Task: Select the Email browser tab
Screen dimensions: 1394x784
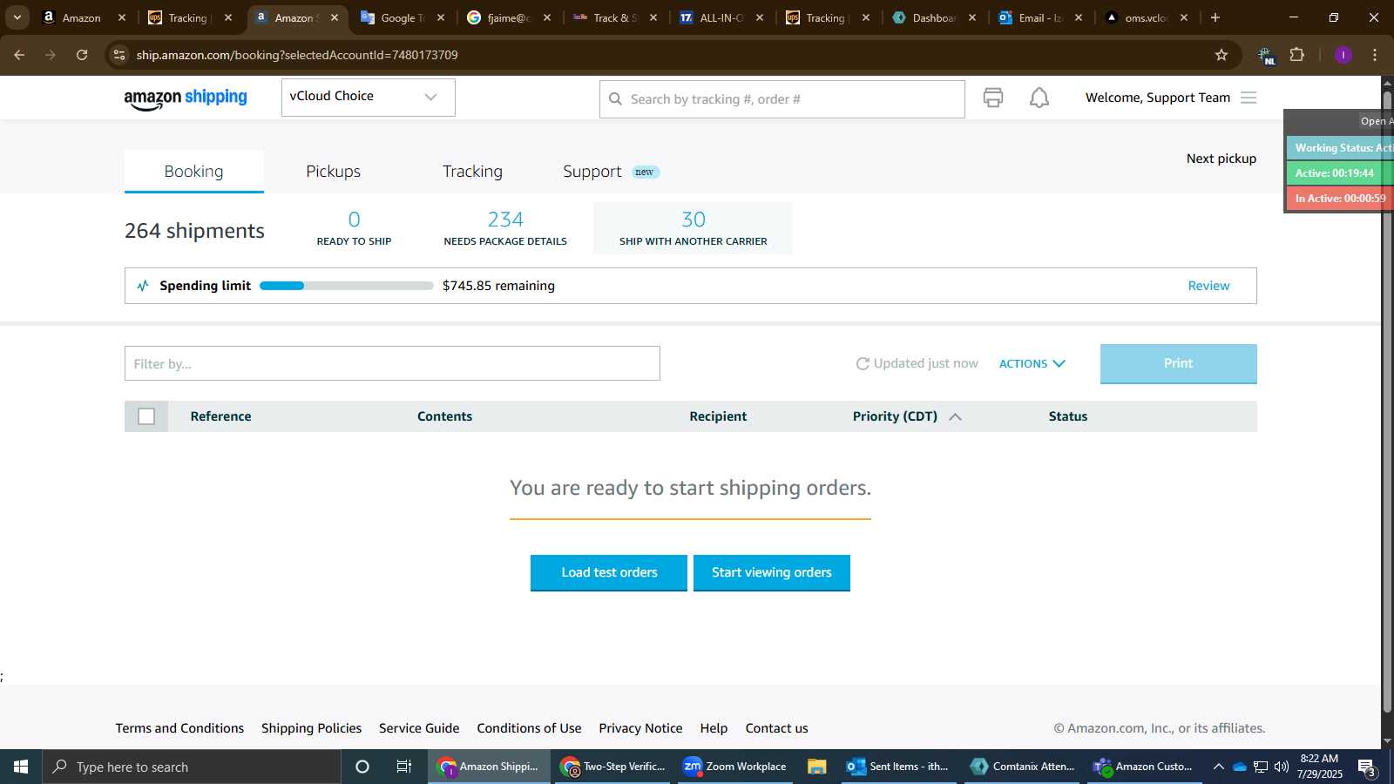Action: [1040, 17]
